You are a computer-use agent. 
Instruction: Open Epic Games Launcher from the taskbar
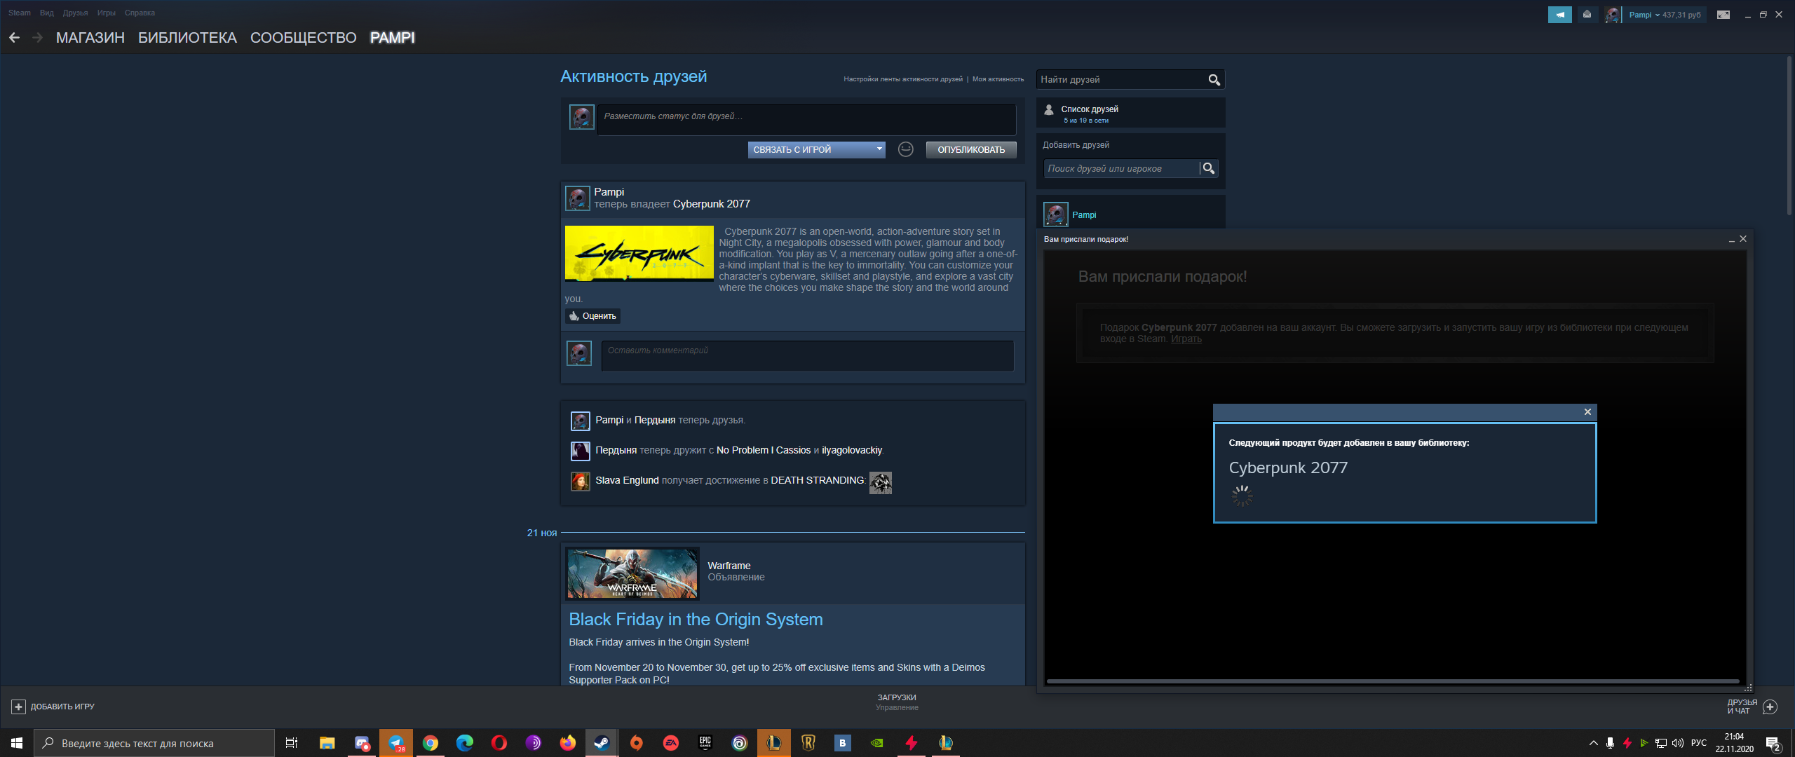click(705, 743)
